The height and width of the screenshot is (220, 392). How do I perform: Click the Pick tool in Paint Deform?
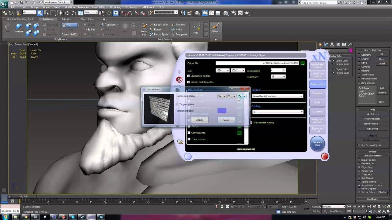[x=196, y=29]
